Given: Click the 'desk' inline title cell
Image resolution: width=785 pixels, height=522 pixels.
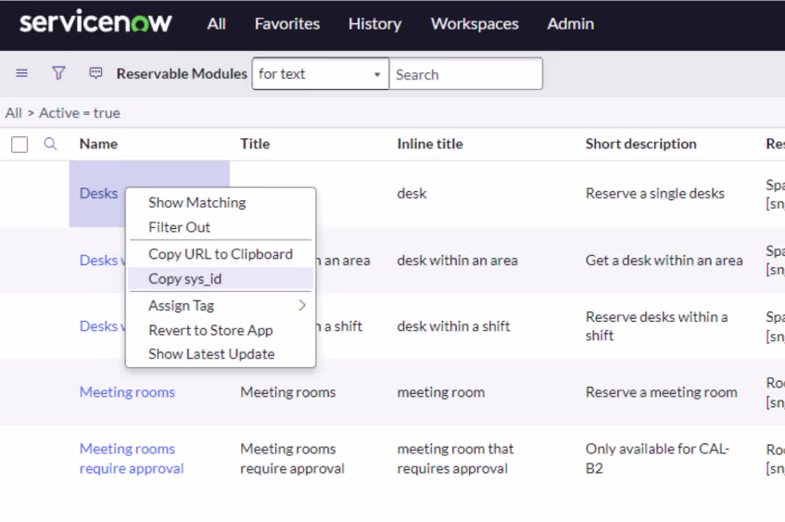Looking at the screenshot, I should pos(411,194).
